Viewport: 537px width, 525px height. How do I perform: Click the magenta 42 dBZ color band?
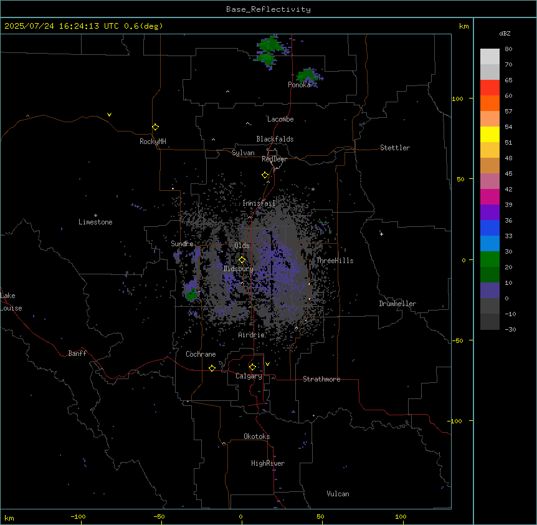[x=490, y=196]
